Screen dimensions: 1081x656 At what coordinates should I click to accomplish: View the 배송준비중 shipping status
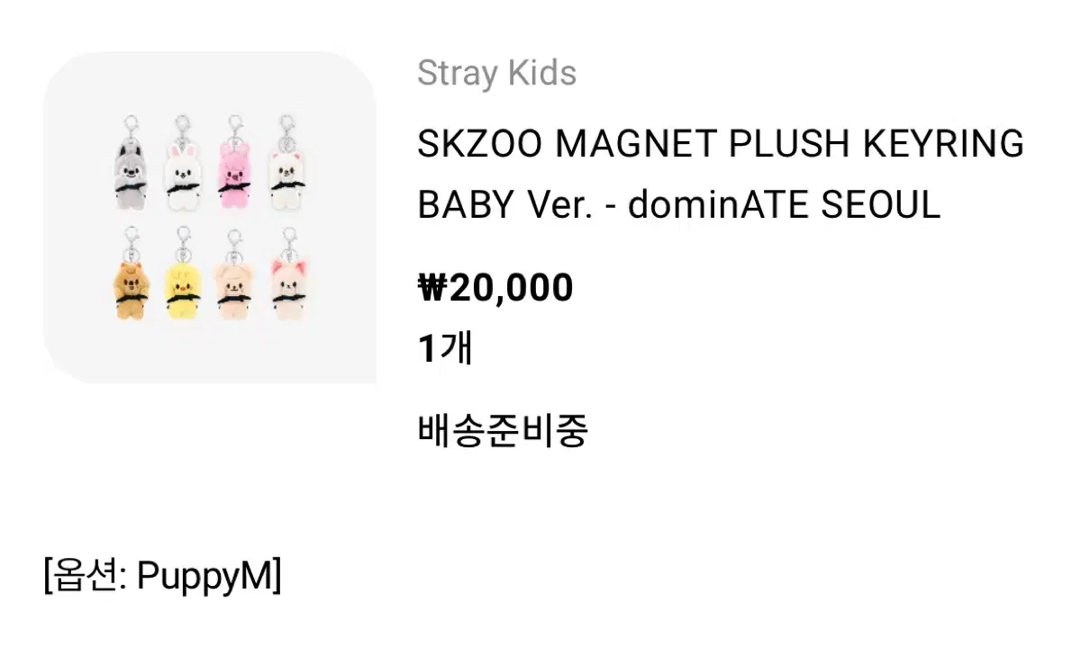(x=503, y=430)
